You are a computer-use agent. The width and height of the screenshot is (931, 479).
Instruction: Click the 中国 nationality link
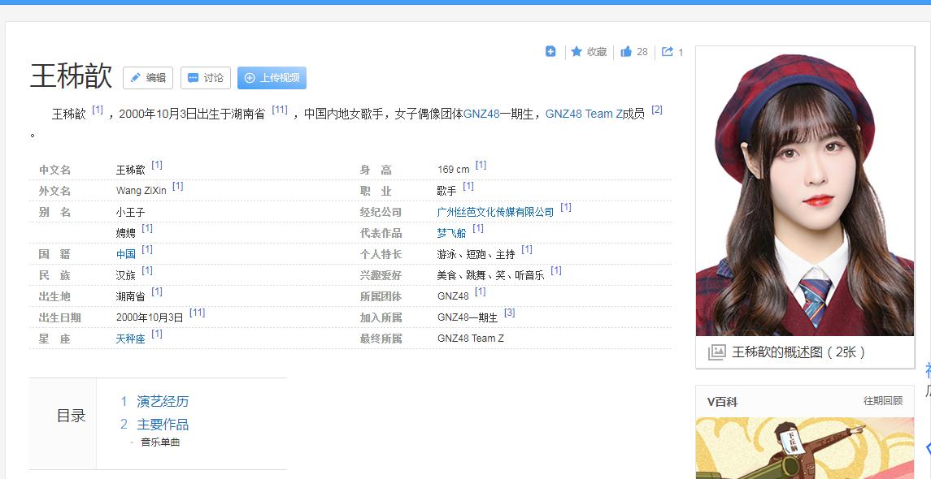[x=125, y=254]
